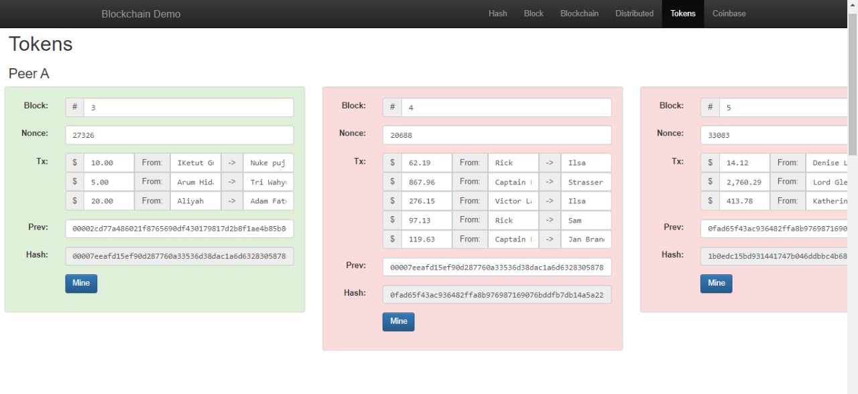Click recipient field Nuke puj
The height and width of the screenshot is (394, 858).
[x=268, y=163]
